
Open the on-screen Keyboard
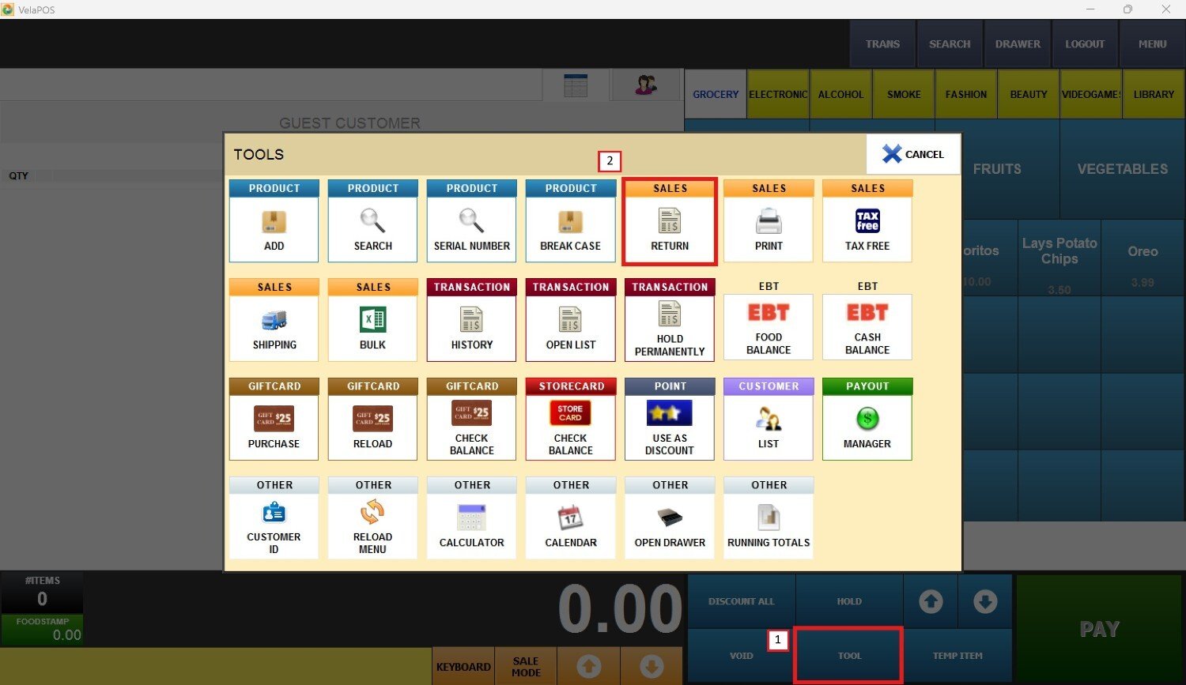[x=463, y=667]
